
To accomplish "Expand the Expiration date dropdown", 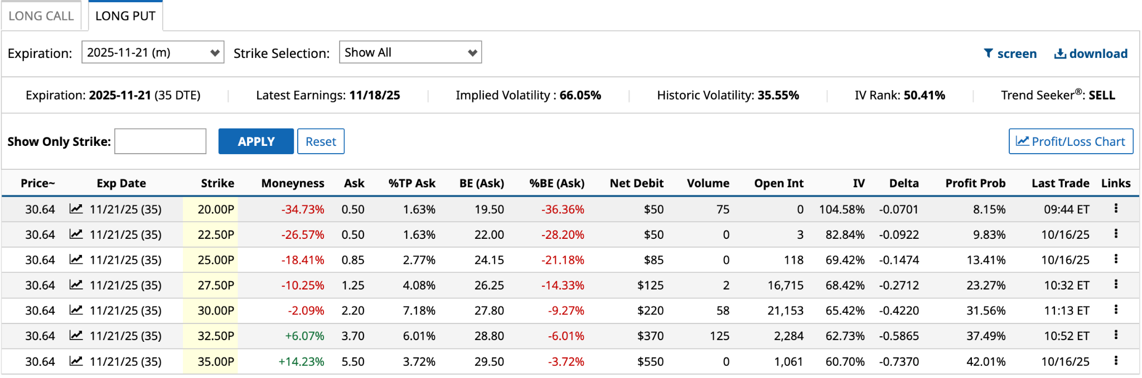I will click(153, 52).
